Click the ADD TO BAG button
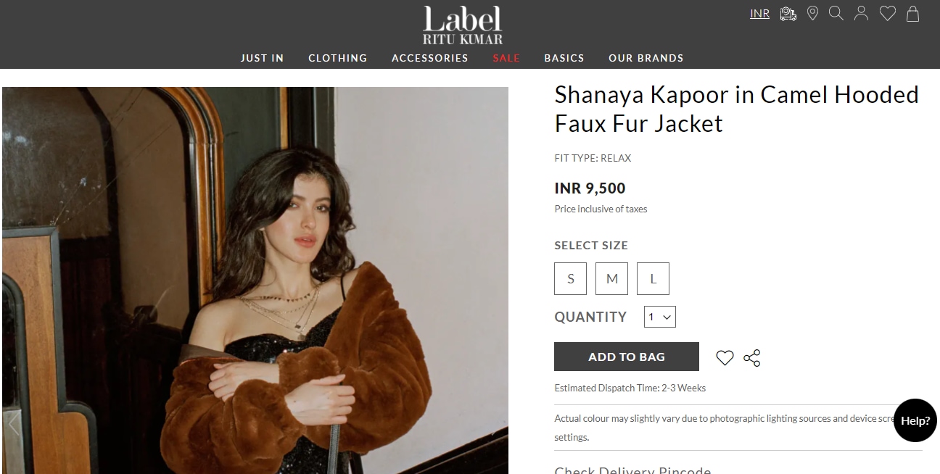 click(x=627, y=357)
